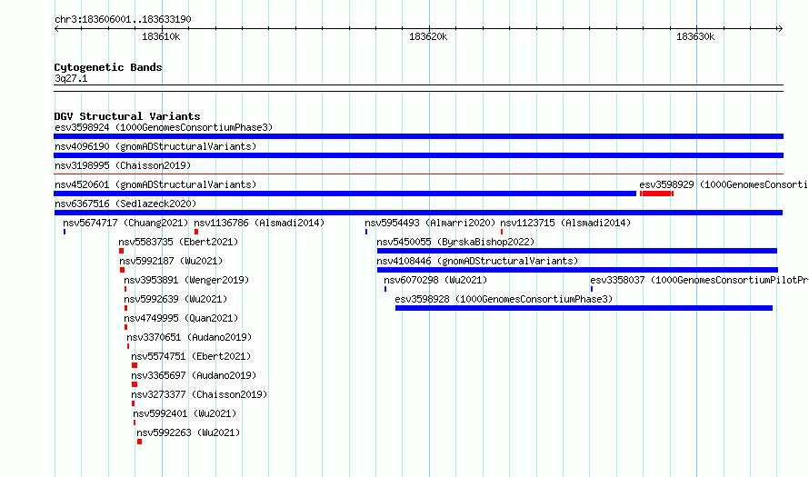This screenshot has width=809, height=477.
Task: Open nsv5574751 Ebert2021 variant
Action: click(191, 356)
